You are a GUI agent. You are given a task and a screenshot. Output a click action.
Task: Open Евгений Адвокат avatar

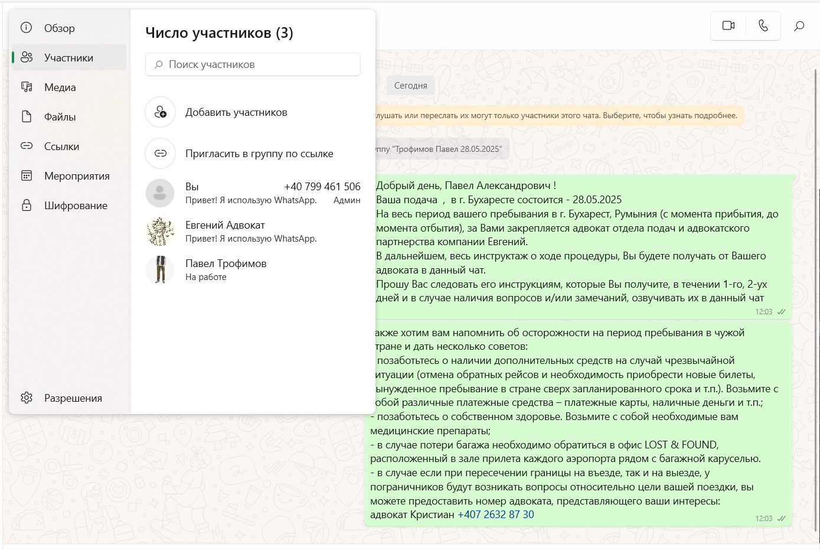click(160, 232)
